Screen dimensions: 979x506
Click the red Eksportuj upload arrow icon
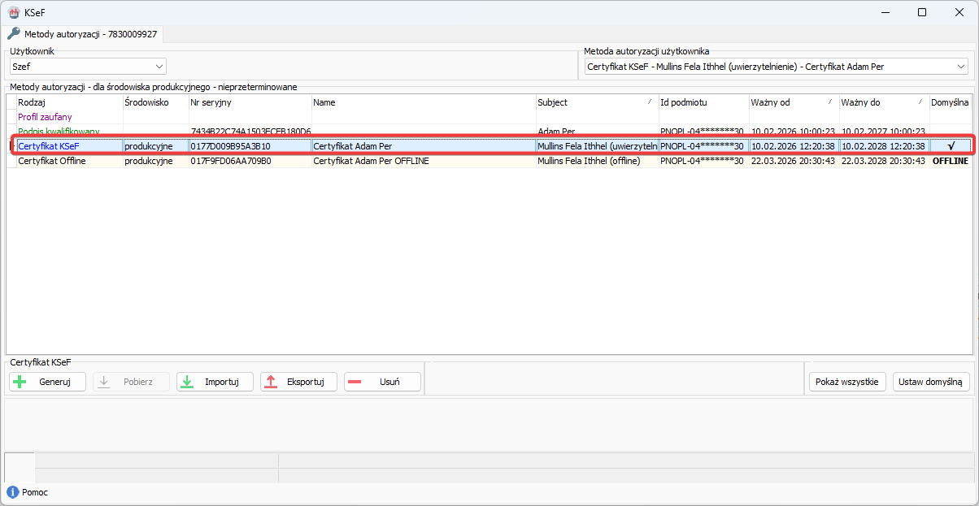(272, 382)
